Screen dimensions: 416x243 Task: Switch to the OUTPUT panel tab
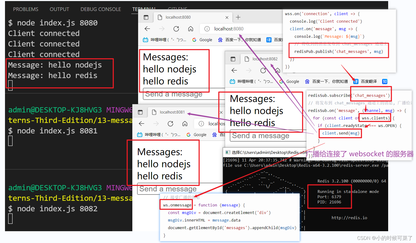[x=59, y=9]
